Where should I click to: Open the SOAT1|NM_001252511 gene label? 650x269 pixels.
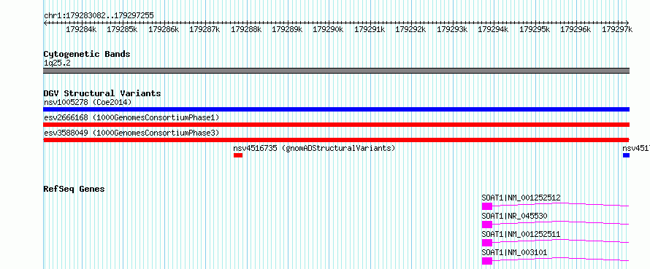click(x=521, y=234)
